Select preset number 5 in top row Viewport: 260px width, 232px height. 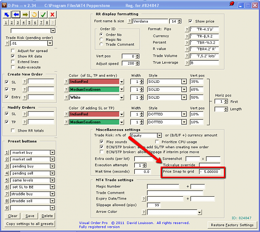(x=30, y=22)
